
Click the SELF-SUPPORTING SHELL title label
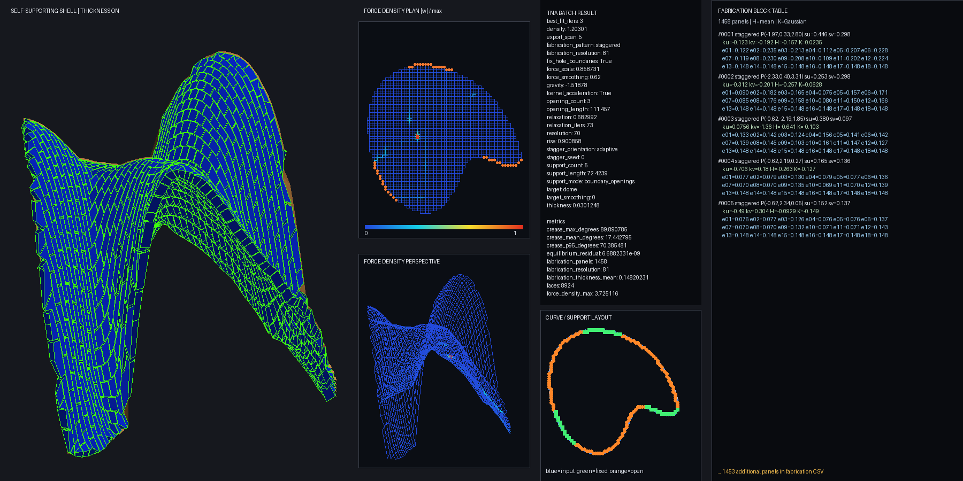point(65,11)
